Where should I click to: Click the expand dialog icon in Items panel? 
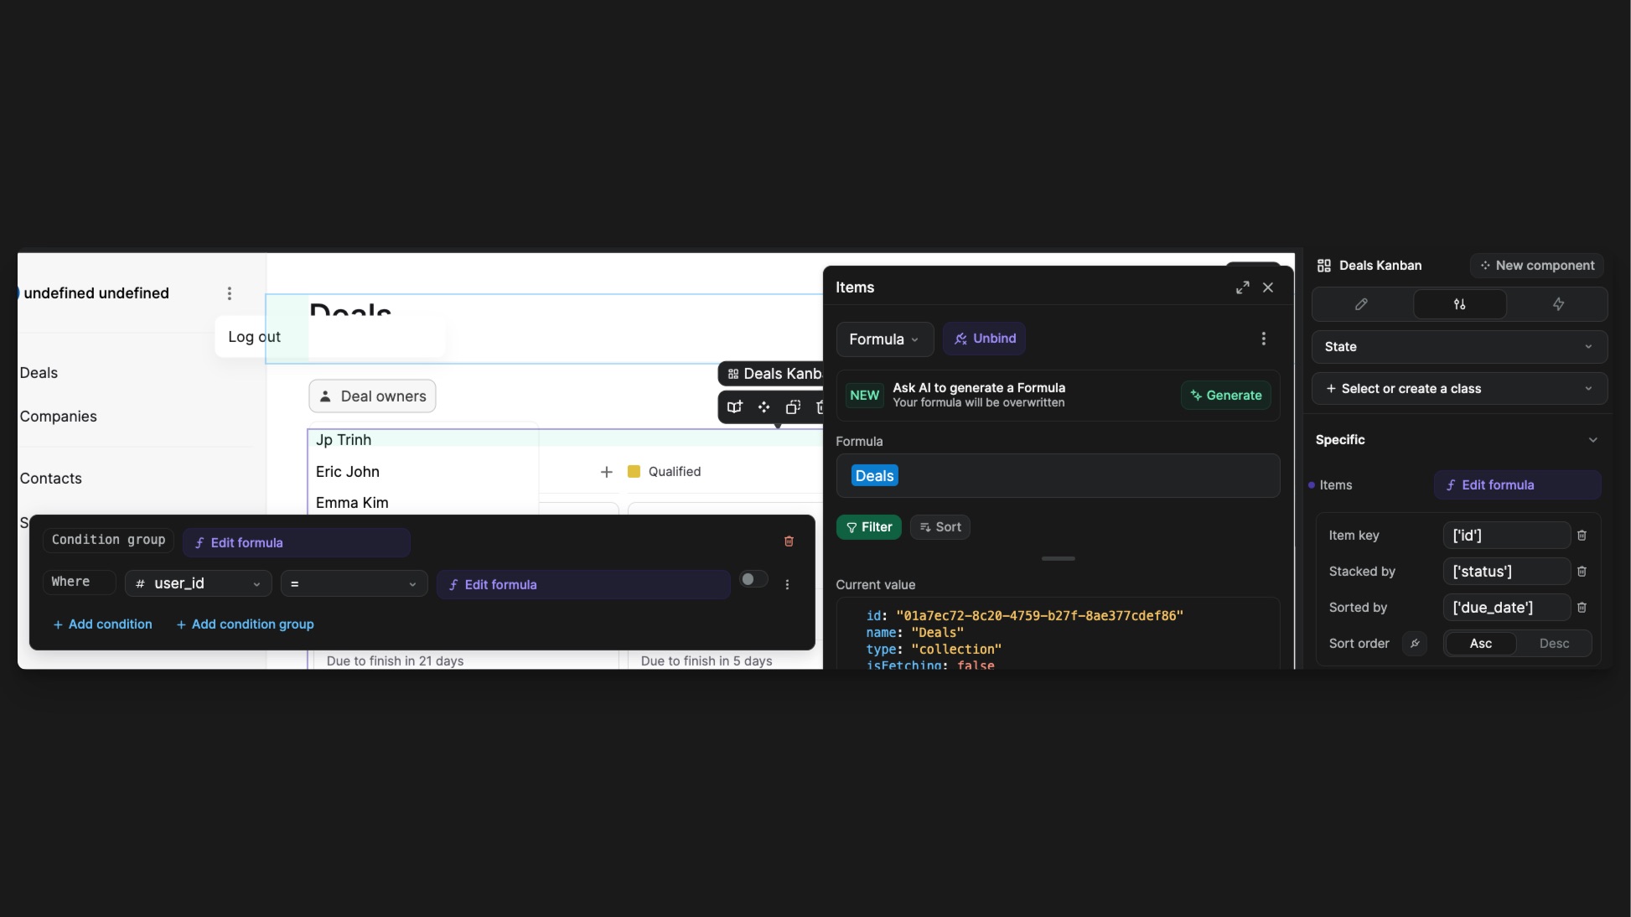(x=1242, y=287)
